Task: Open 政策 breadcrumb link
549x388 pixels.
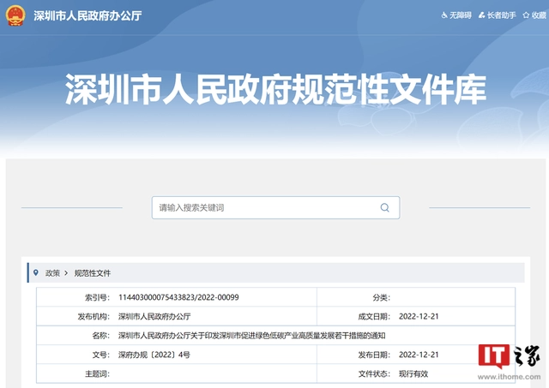Action: (x=52, y=273)
